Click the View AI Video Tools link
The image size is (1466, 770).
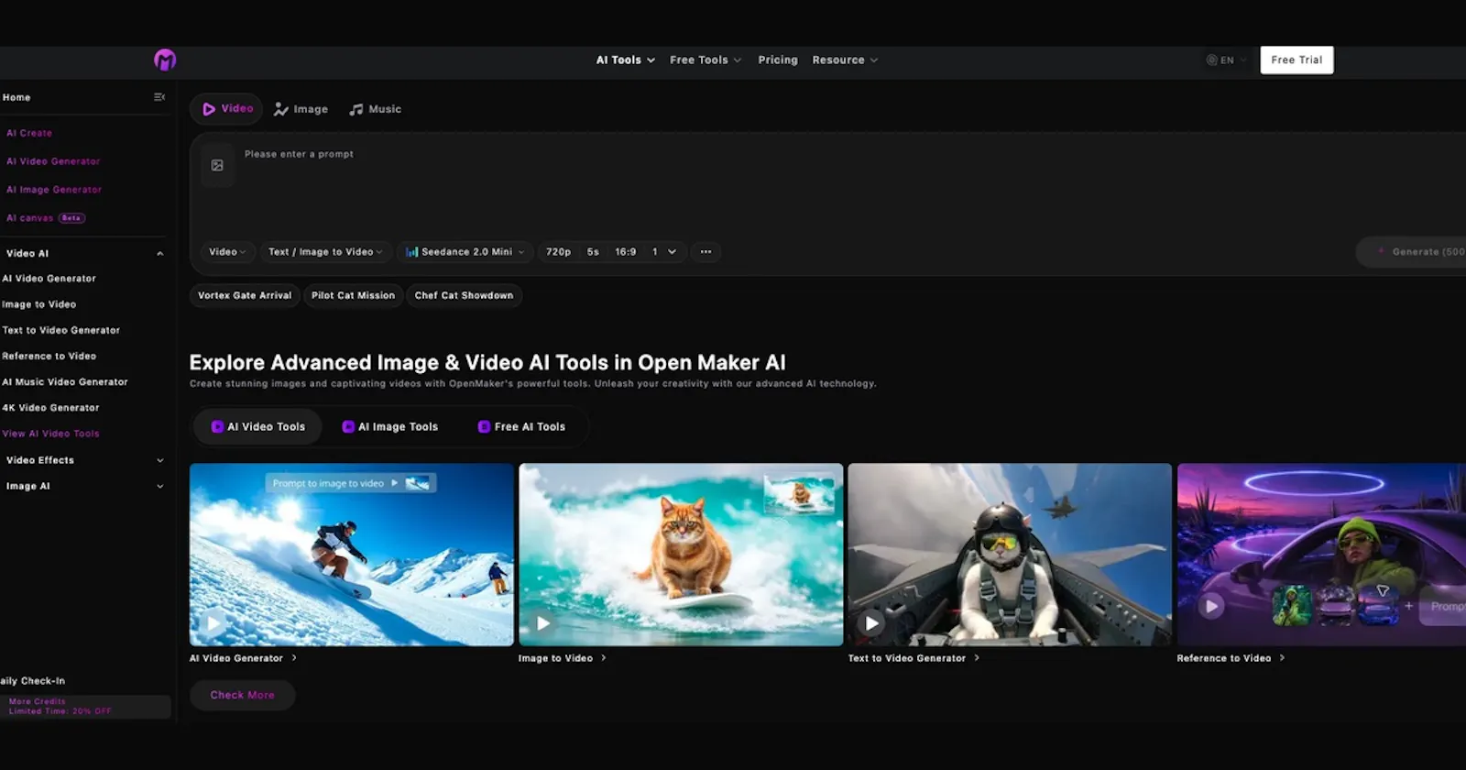pos(50,434)
